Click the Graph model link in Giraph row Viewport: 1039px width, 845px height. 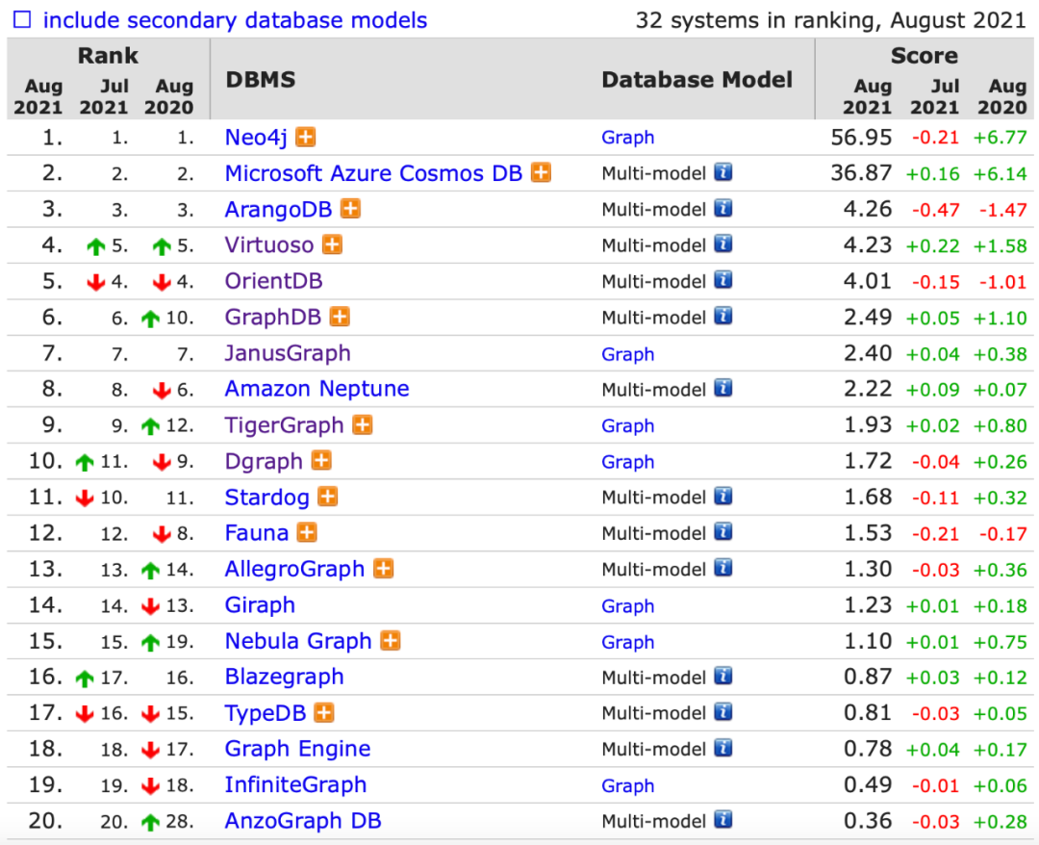tap(627, 605)
